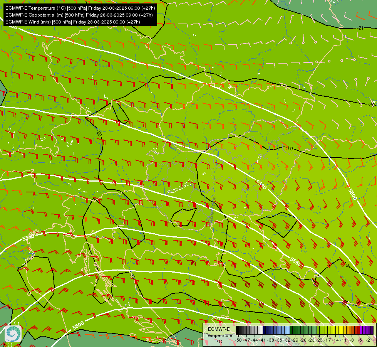The image size is (377, 347).
Task: Click the -50 value on the legend scale
Action: pyautogui.click(x=238, y=340)
